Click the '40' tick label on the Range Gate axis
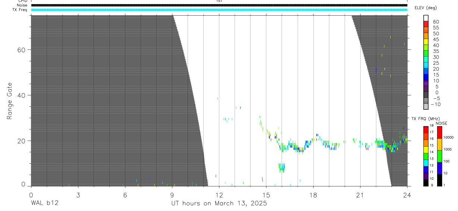This screenshot has height=211, width=458. pos(22,95)
